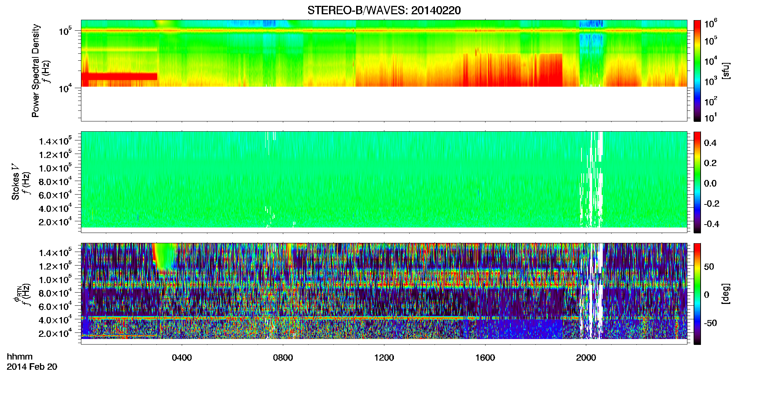Click the 2000 time tick label
Screen dimensions: 768x395
(586, 358)
